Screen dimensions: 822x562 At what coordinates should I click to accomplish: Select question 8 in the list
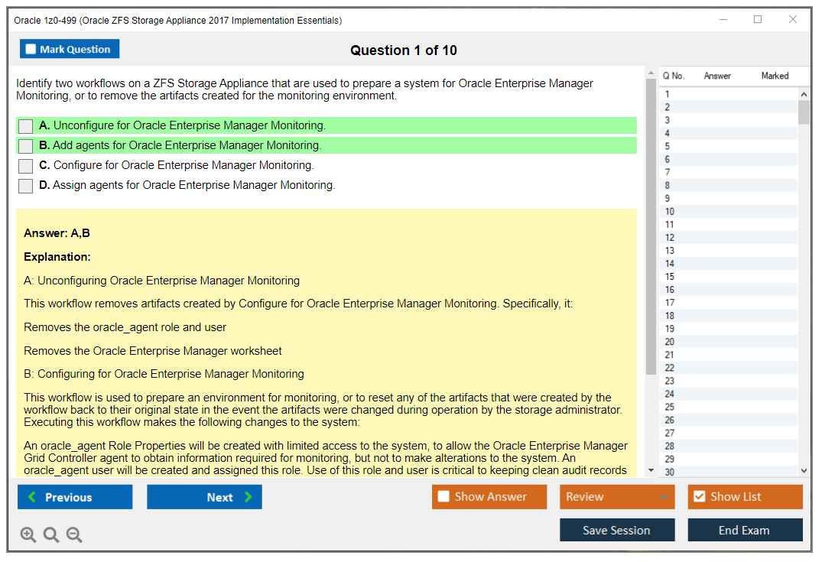point(728,186)
